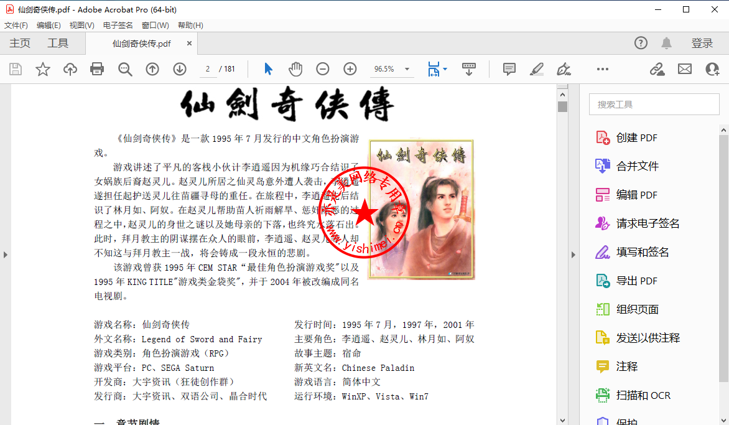Viewport: 729px width, 425px height.
Task: Open the 视图(V) menu
Action: pyautogui.click(x=82, y=25)
